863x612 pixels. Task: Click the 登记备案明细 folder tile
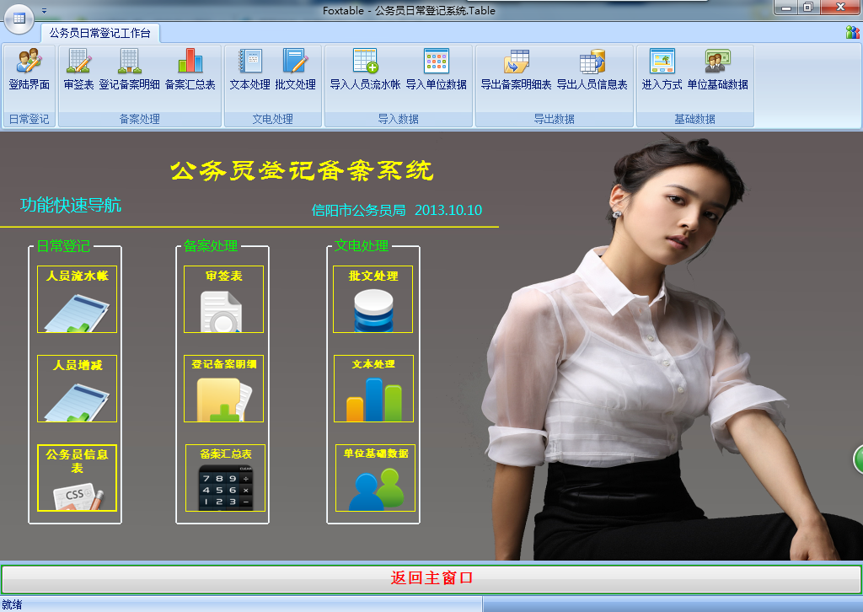pos(223,389)
